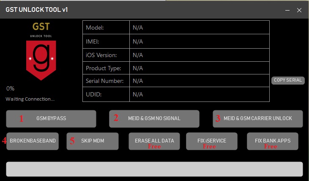309x181 pixels.
Task: Select the IMEI value N/A cell
Action: [x=200, y=41]
